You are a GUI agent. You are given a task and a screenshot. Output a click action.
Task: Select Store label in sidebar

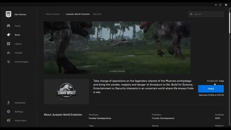(x=17, y=35)
